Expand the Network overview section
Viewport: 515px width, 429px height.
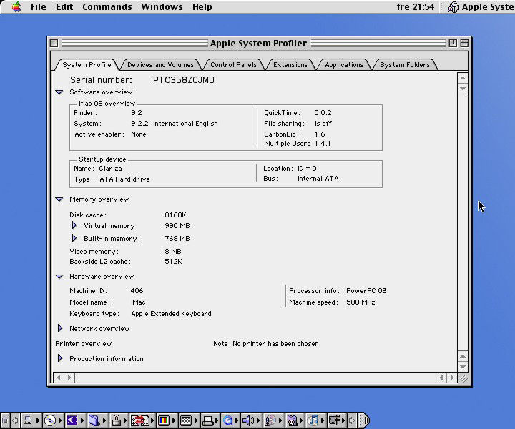(x=60, y=328)
